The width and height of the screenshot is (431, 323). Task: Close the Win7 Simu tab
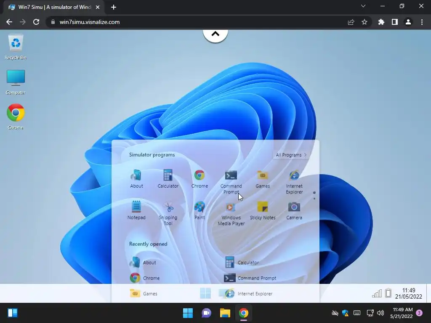click(x=98, y=7)
